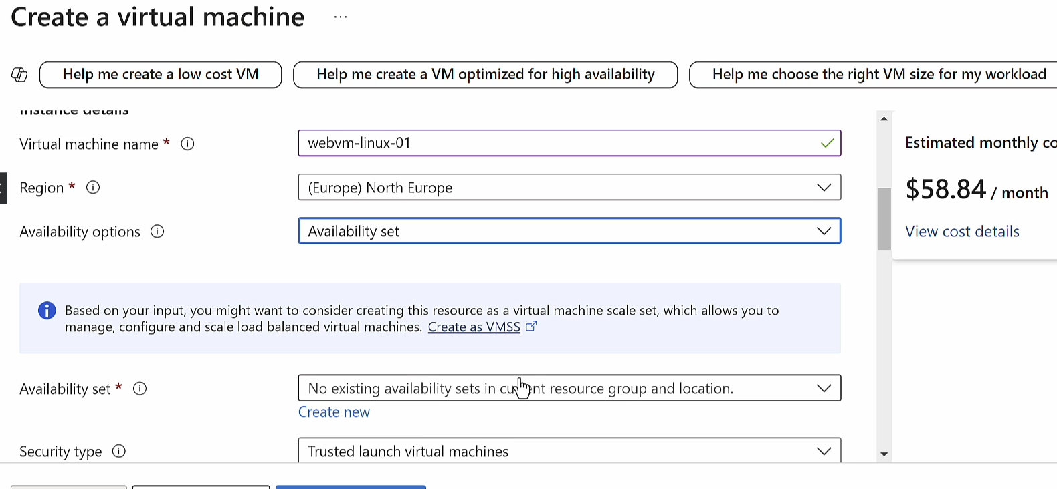Click Help me create VM for high availability
1057x489 pixels.
(485, 75)
